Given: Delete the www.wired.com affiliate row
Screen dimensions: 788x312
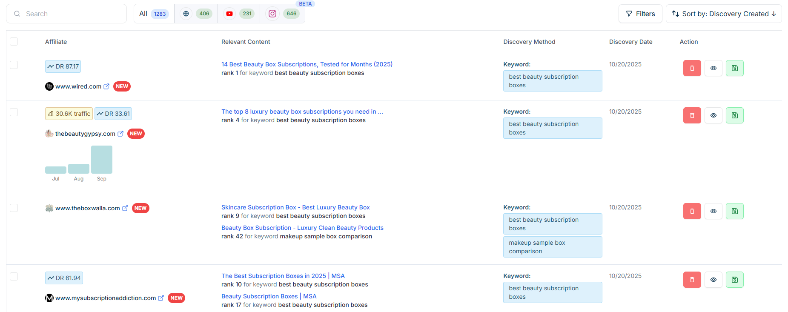Looking at the screenshot, I should (x=692, y=68).
